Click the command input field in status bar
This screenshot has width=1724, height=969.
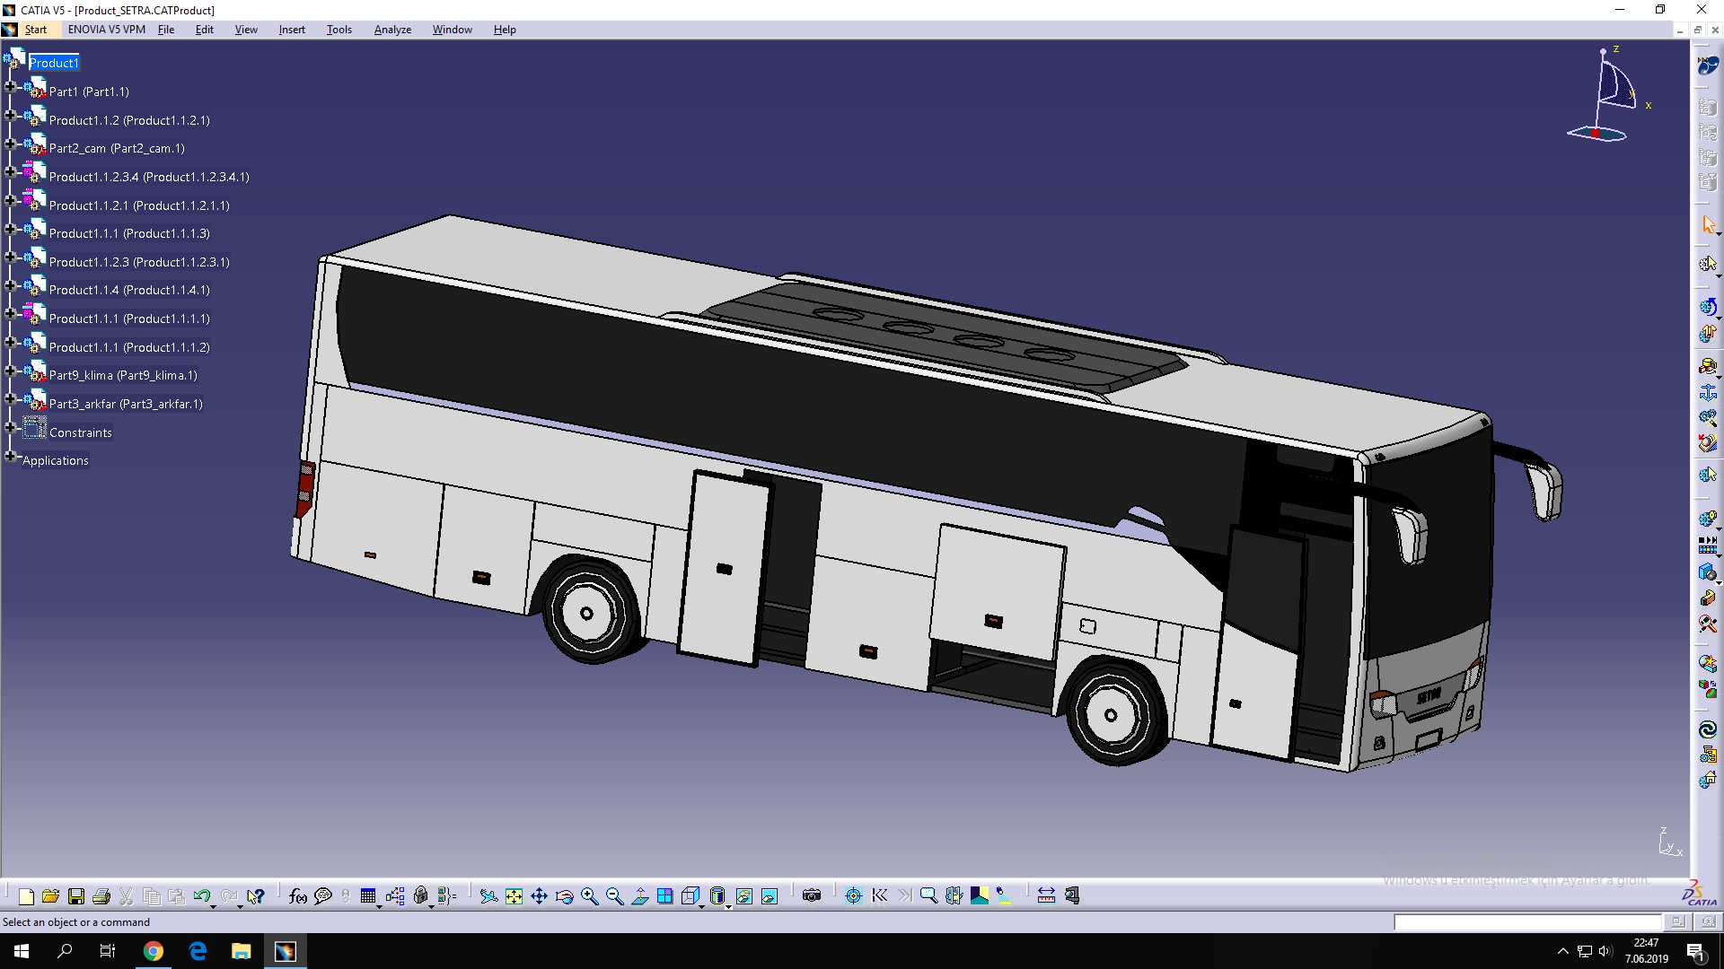[1527, 921]
